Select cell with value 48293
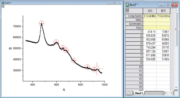180x98 pixels. tap(163, 43)
